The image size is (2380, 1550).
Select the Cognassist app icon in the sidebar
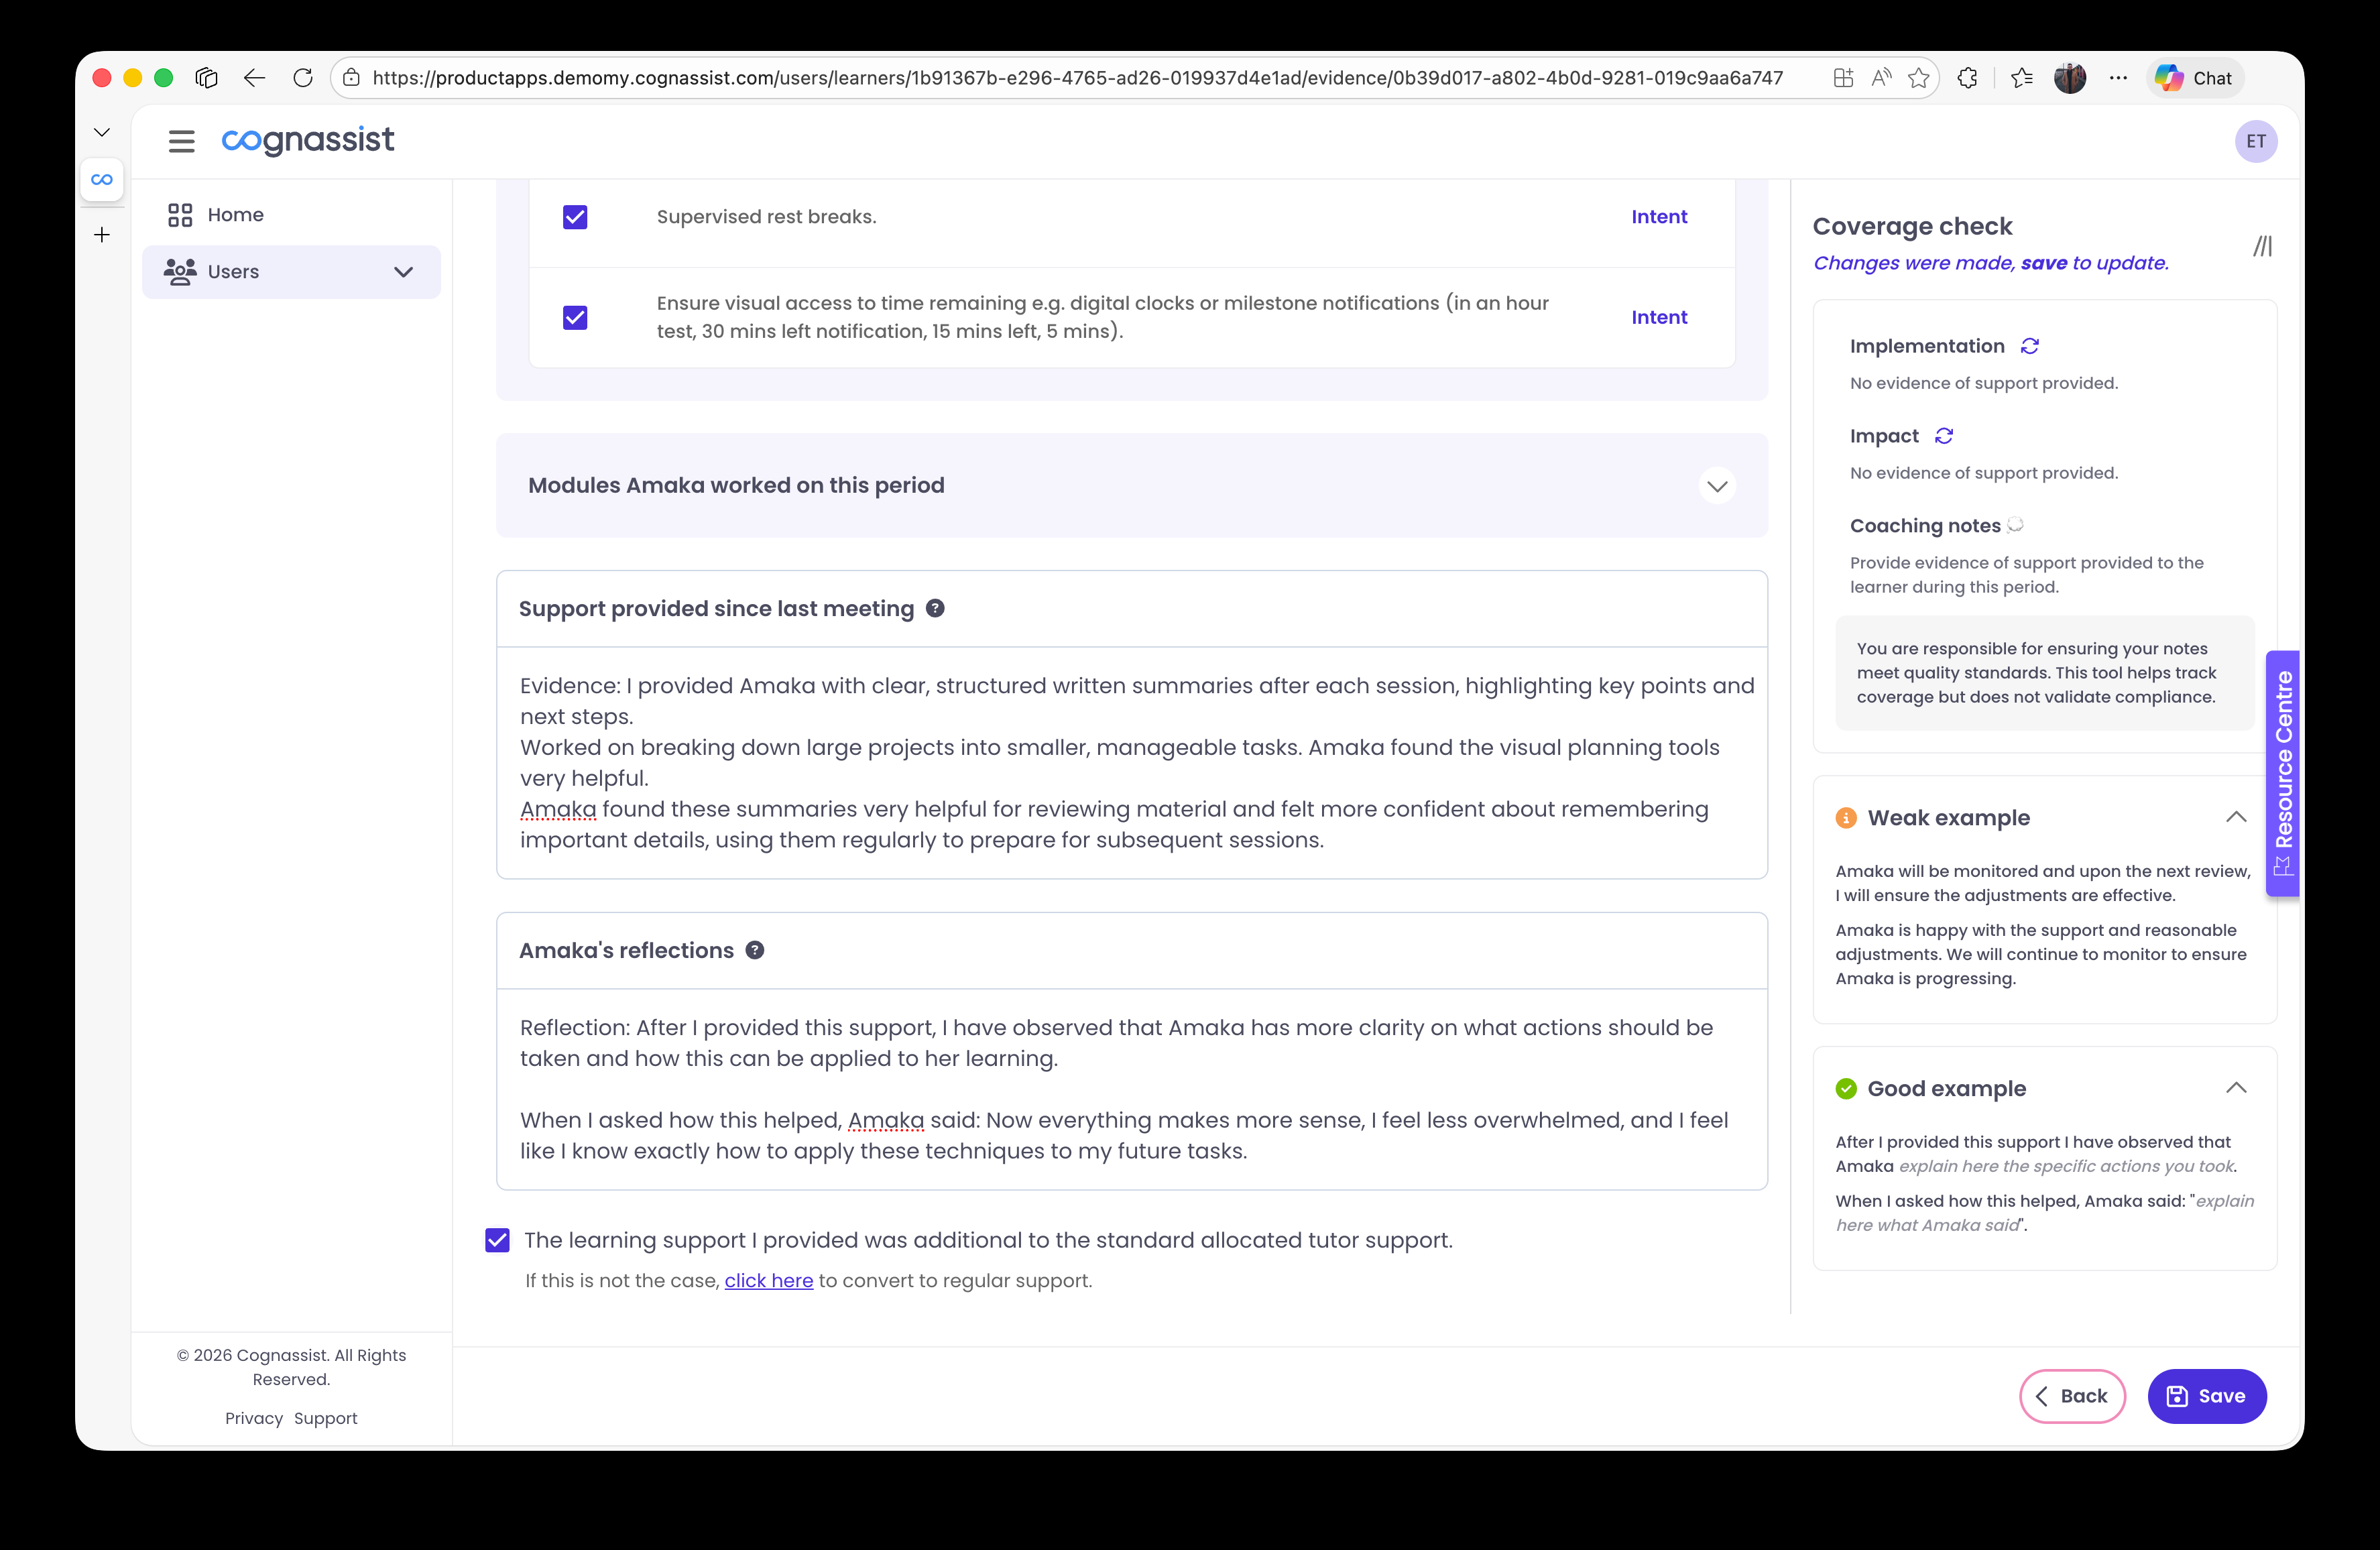coord(102,180)
